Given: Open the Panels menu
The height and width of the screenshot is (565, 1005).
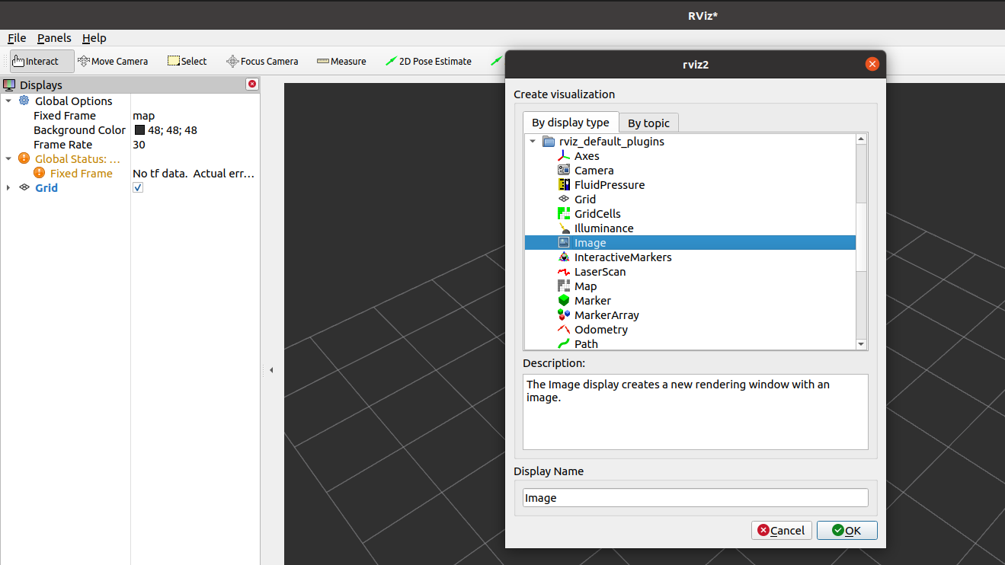Looking at the screenshot, I should pos(53,38).
